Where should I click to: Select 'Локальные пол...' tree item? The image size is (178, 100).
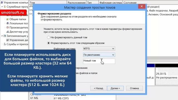pyautogui.click(x=19, y=23)
